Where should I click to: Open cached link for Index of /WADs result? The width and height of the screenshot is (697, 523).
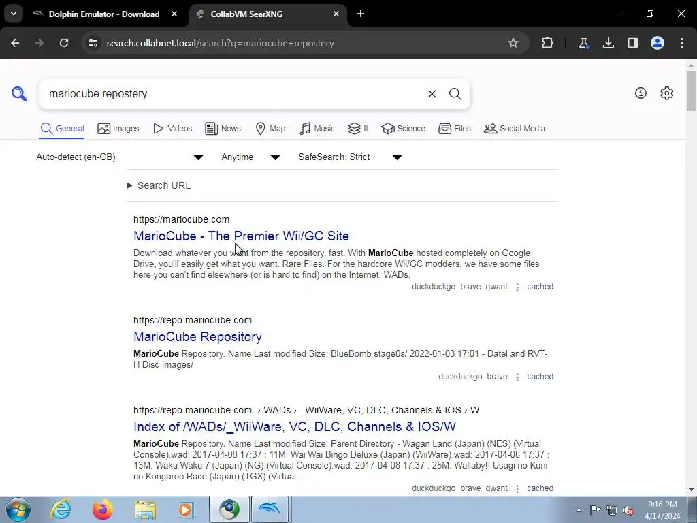click(540, 488)
